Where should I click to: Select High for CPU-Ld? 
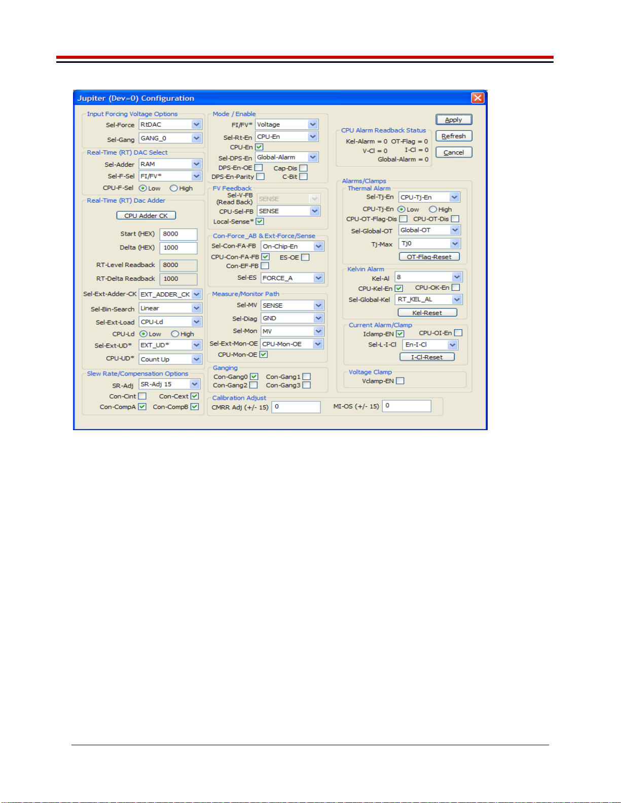tap(175, 334)
